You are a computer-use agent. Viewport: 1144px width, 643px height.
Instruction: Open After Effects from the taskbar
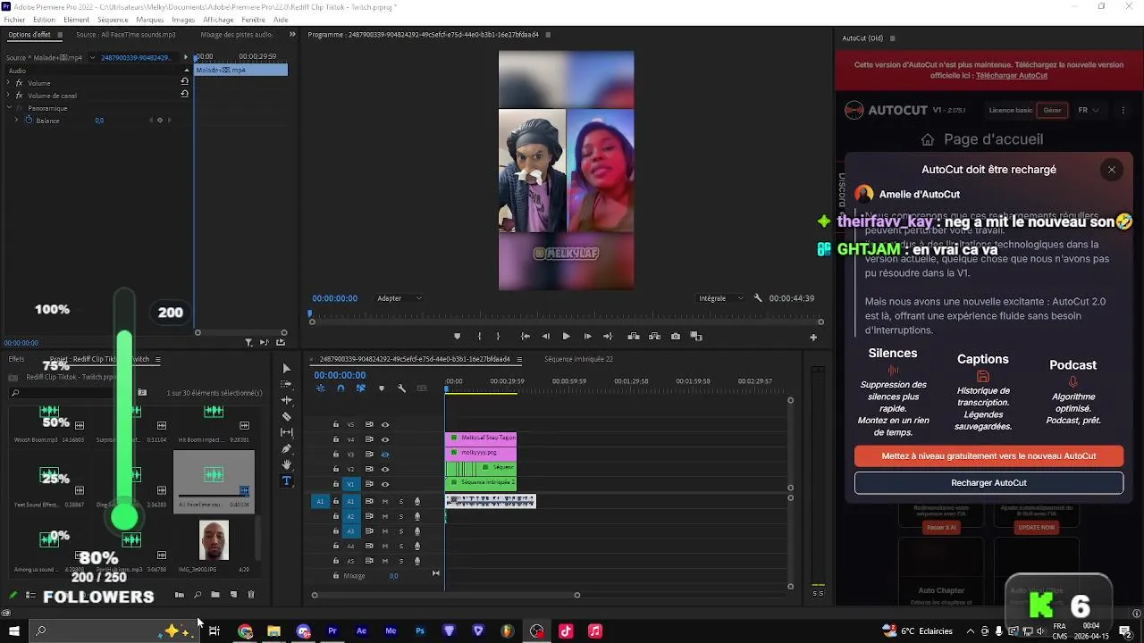(x=361, y=630)
